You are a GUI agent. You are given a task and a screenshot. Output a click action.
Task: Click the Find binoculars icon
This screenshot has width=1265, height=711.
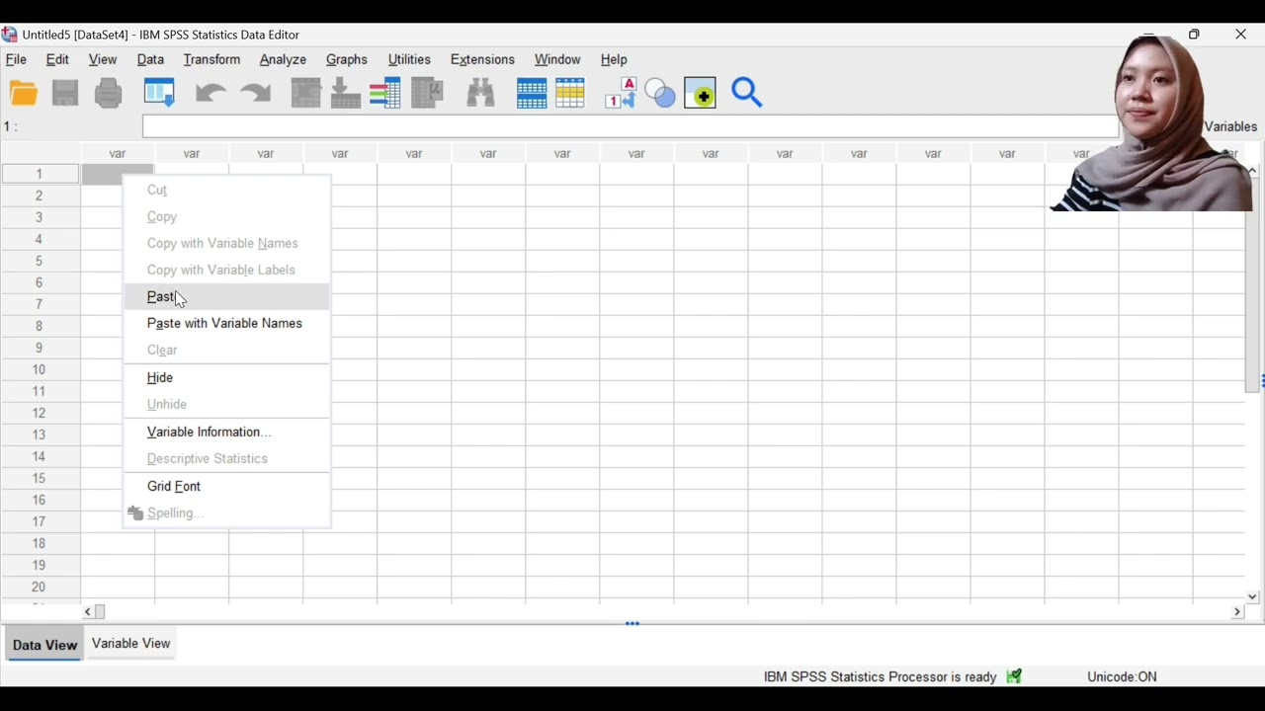[x=481, y=94]
